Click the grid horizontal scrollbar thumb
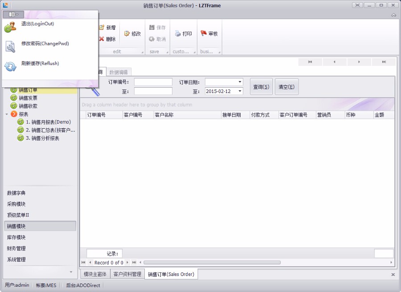This screenshot has width=401, height=292. pos(212,262)
